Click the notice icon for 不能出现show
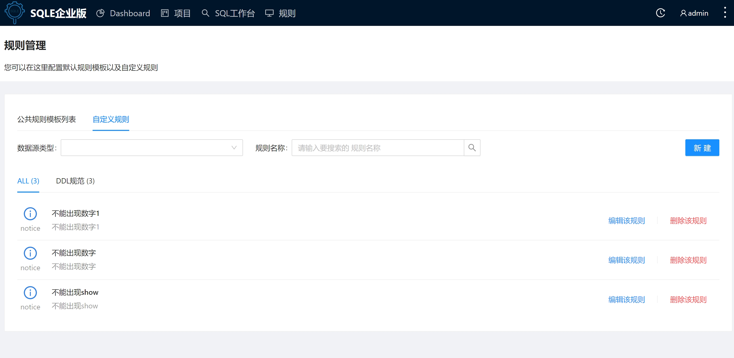The image size is (734, 358). pyautogui.click(x=30, y=293)
